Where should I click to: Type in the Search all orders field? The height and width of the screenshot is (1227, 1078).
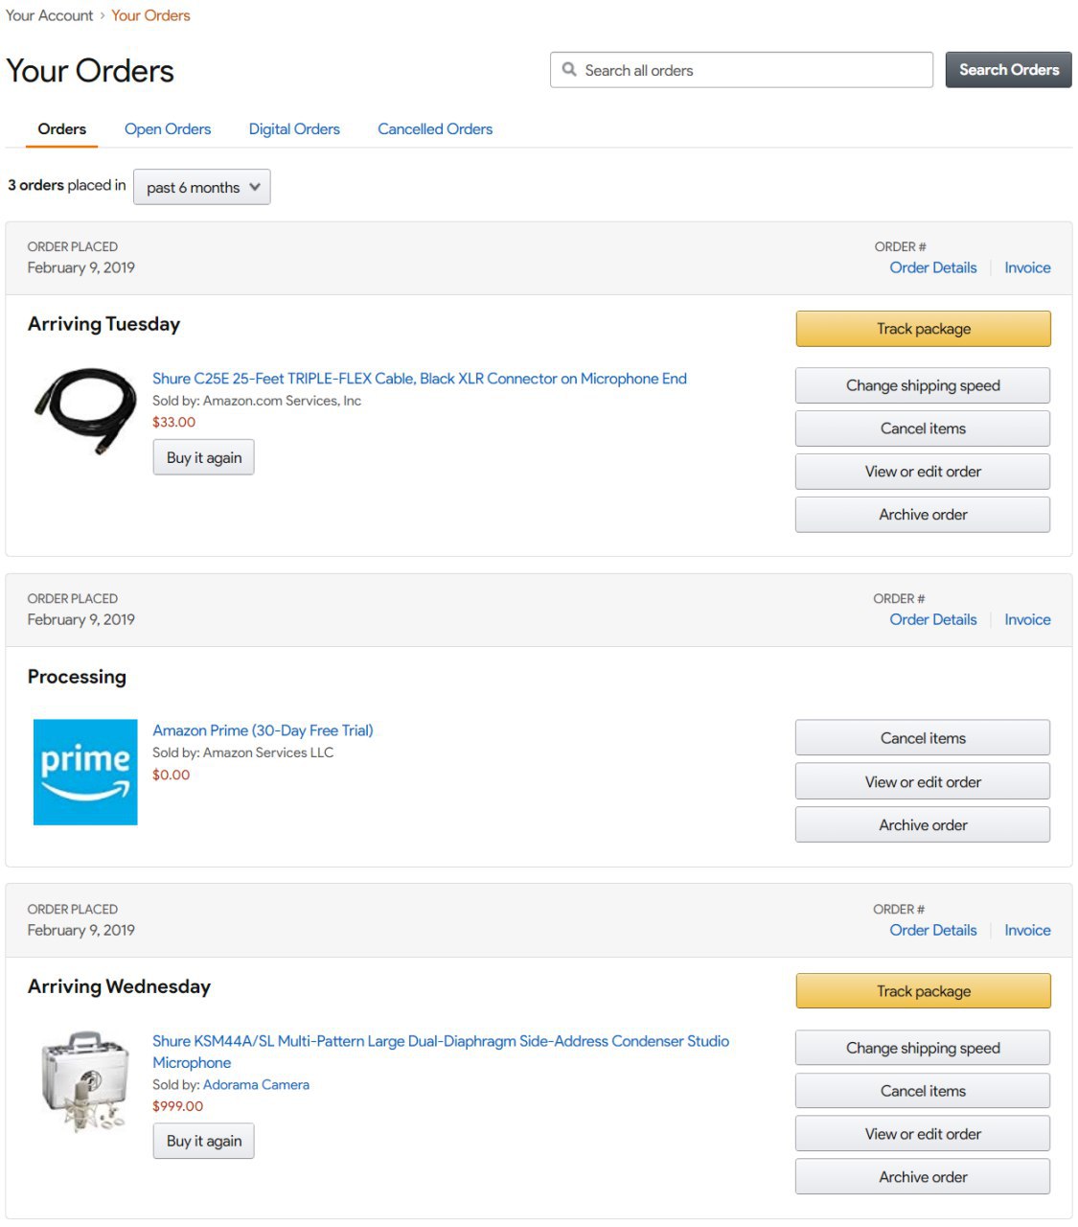pyautogui.click(x=747, y=70)
